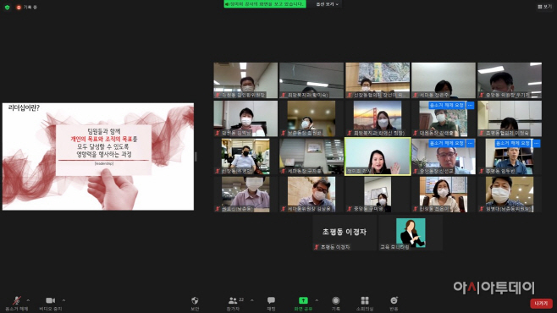Open Breakout Rooms (소회의실)
The image size is (557, 313).
(x=365, y=304)
